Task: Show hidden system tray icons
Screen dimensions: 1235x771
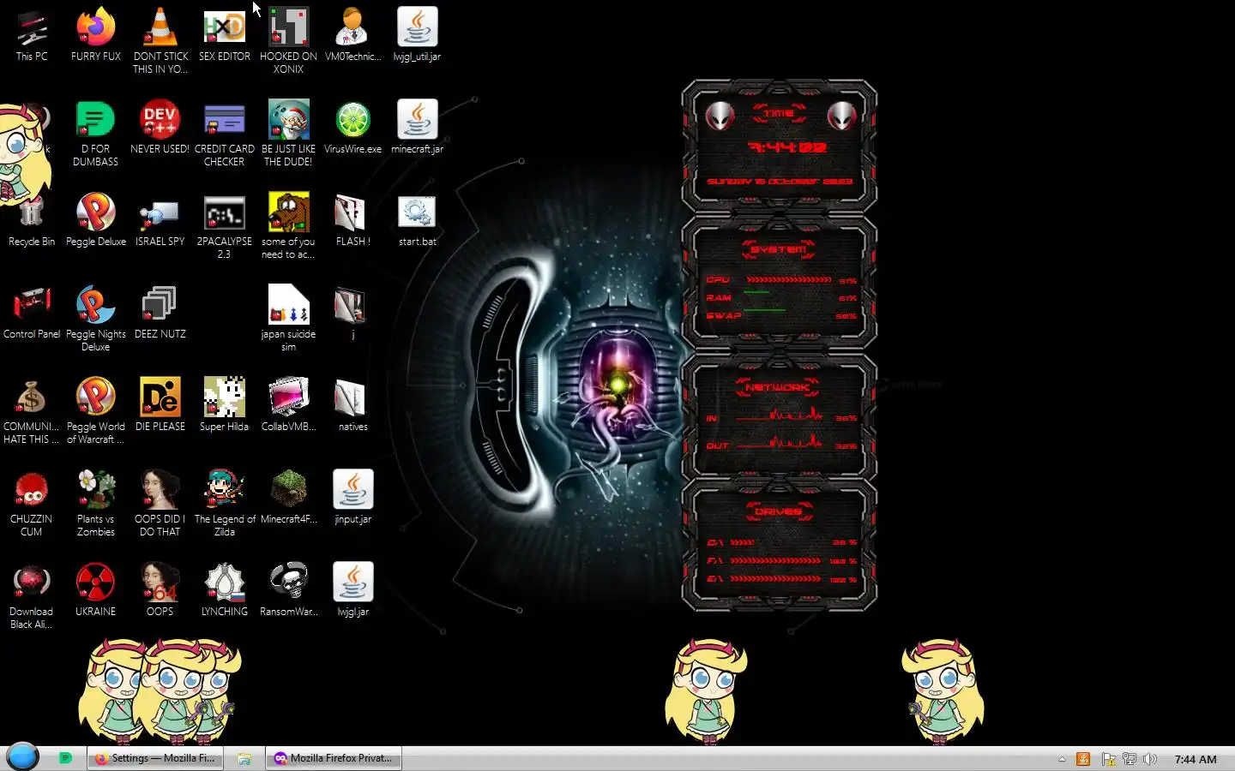Action: point(1062,759)
